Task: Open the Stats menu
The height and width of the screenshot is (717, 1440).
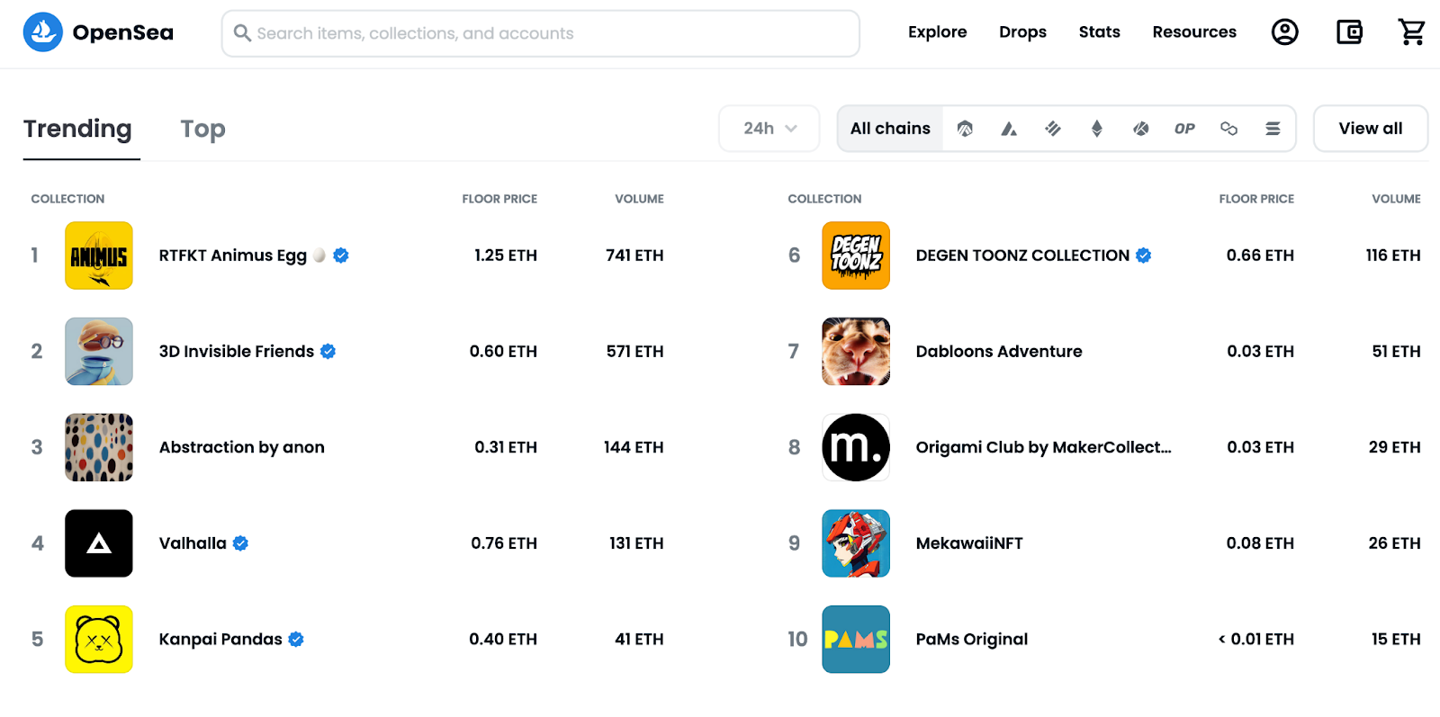Action: click(1099, 32)
